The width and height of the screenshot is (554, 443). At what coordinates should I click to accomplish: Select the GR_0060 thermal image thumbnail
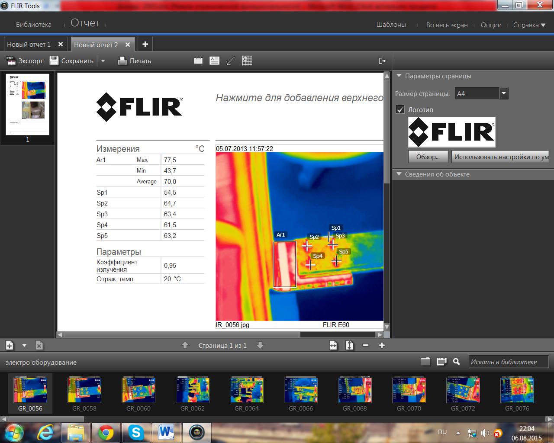coord(138,390)
